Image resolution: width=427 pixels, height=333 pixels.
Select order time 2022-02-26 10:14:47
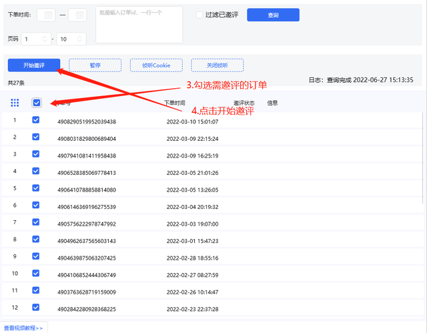coord(193,292)
